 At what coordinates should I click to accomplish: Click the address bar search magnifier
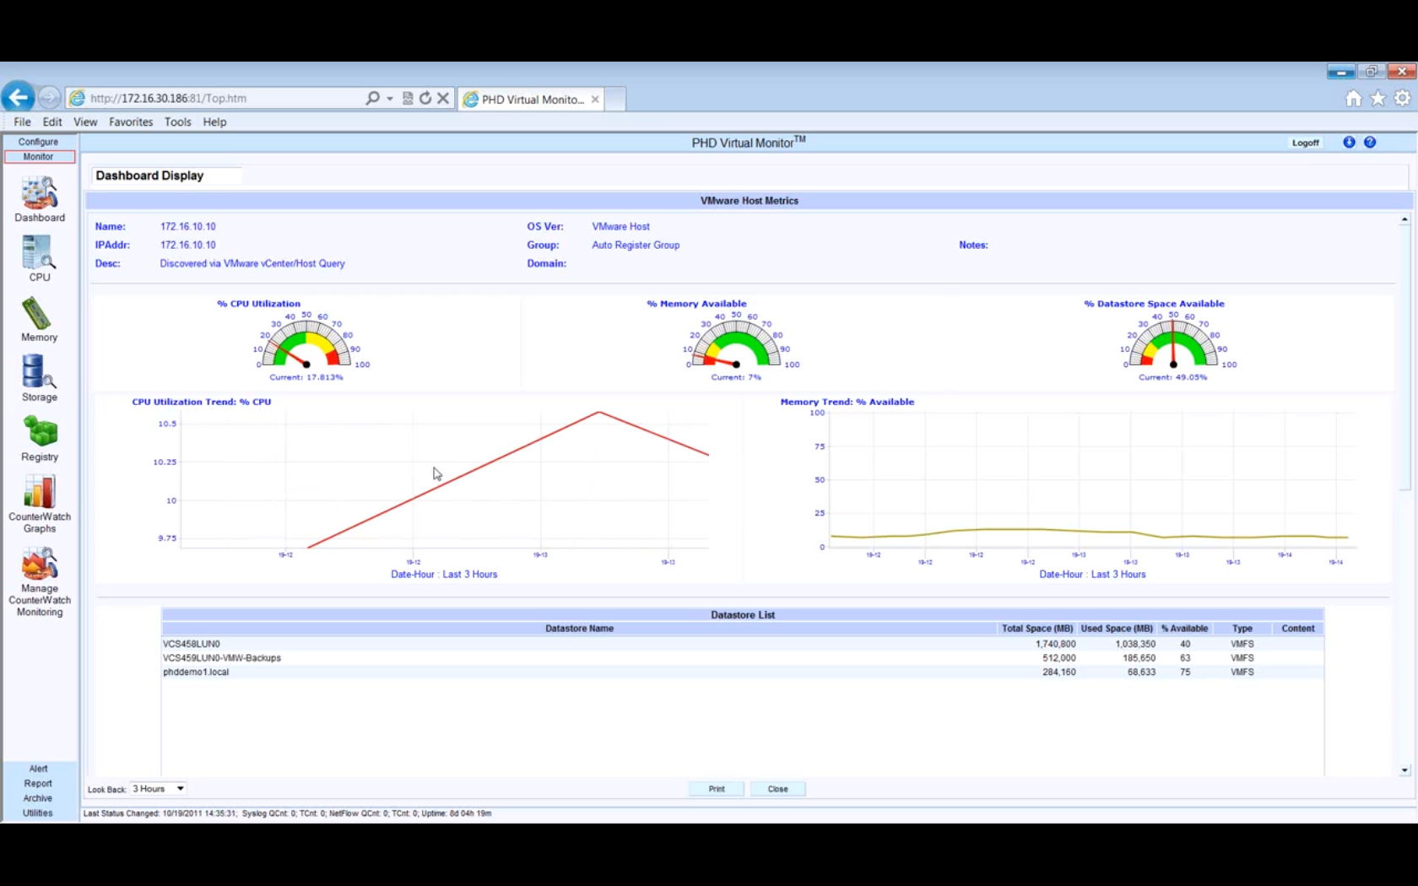click(372, 98)
